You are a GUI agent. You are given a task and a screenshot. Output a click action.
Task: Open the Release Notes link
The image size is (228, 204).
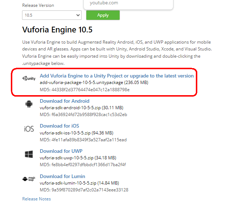pyautogui.click(x=36, y=199)
